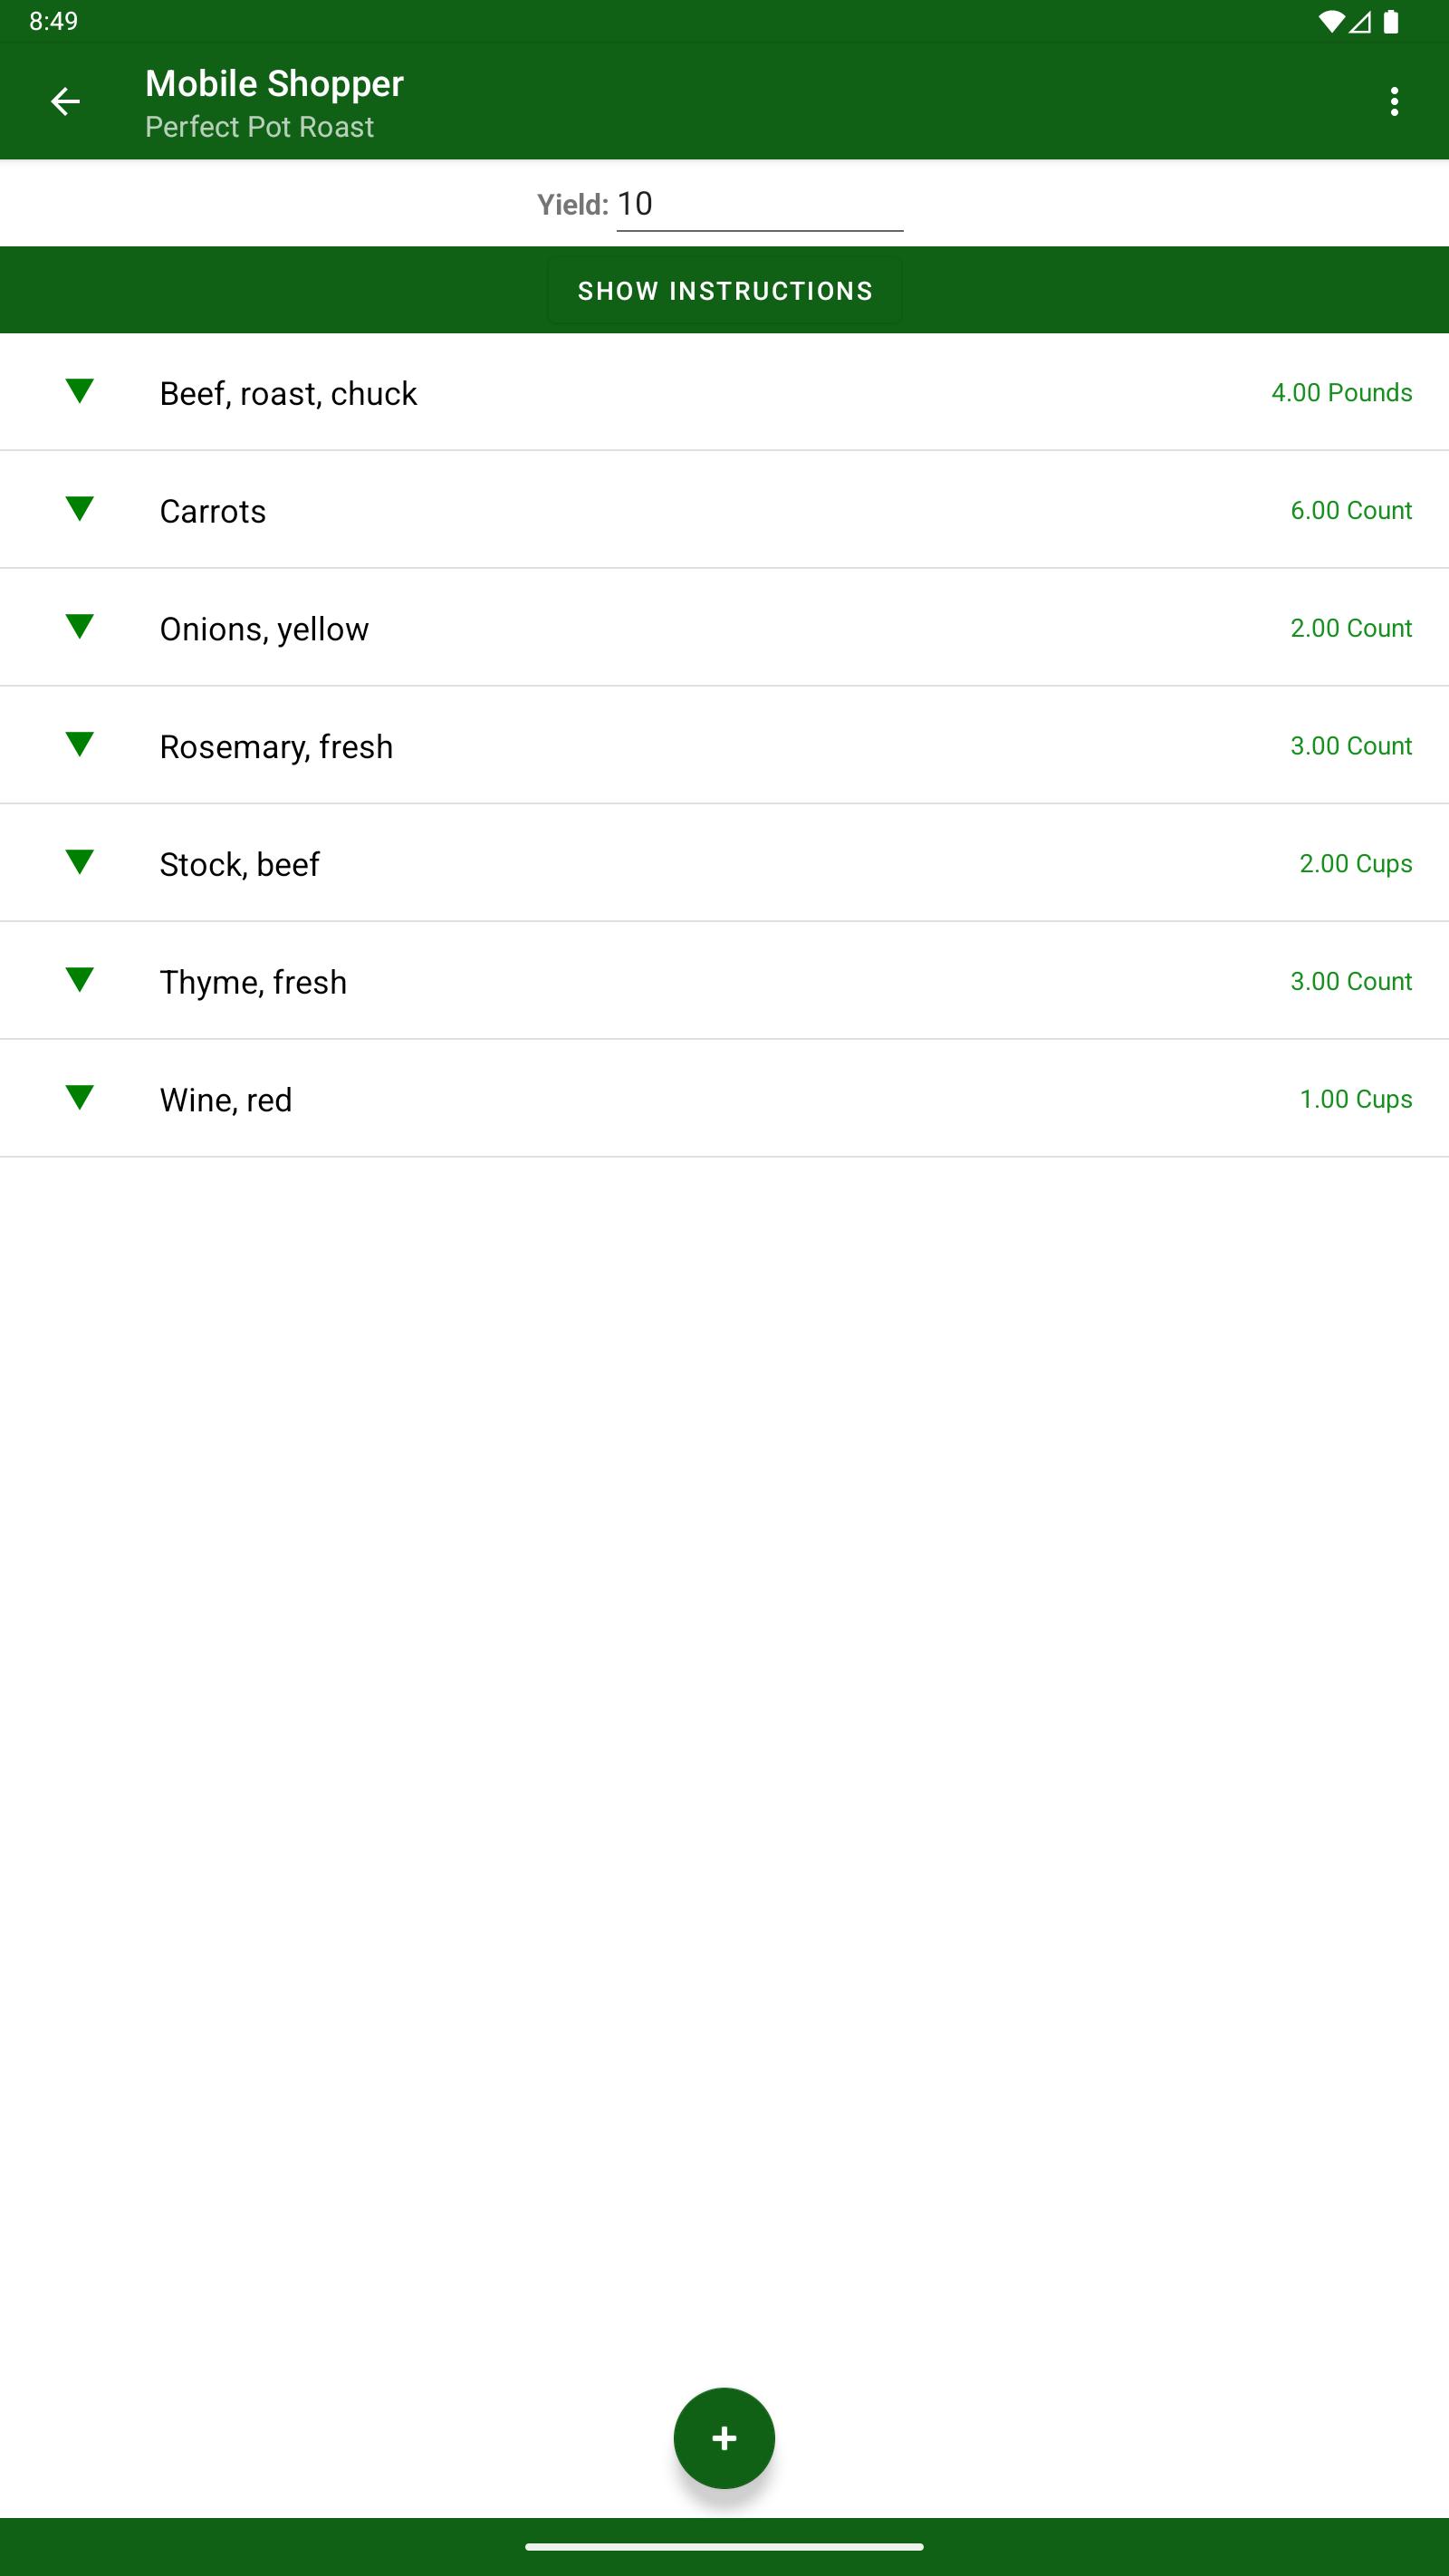This screenshot has height=2576, width=1449.
Task: Tap the battery status icon
Action: tap(1391, 21)
